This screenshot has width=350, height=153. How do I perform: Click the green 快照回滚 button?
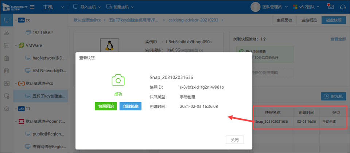pos(105,106)
